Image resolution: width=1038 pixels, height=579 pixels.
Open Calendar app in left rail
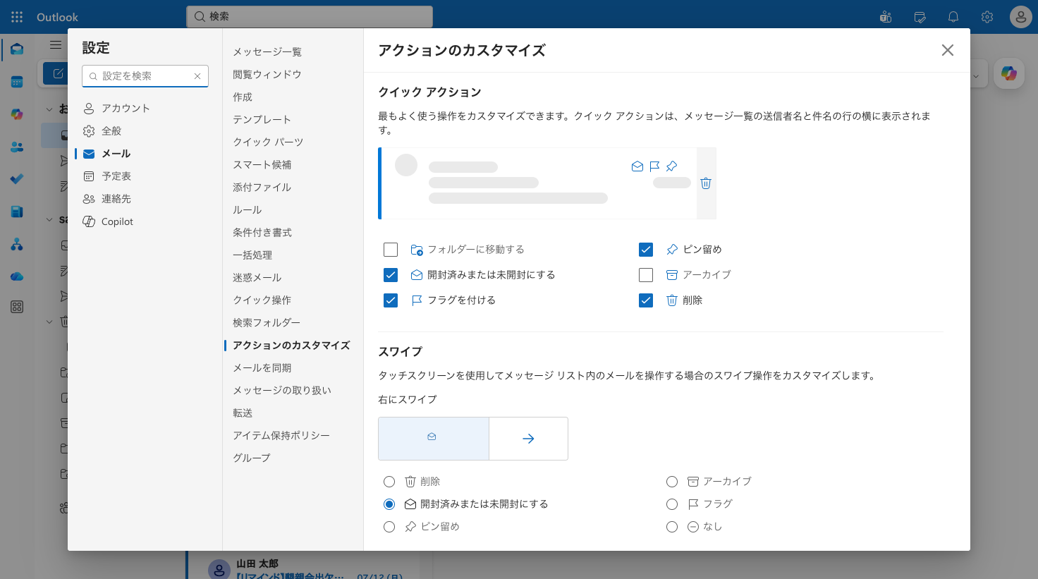17,82
